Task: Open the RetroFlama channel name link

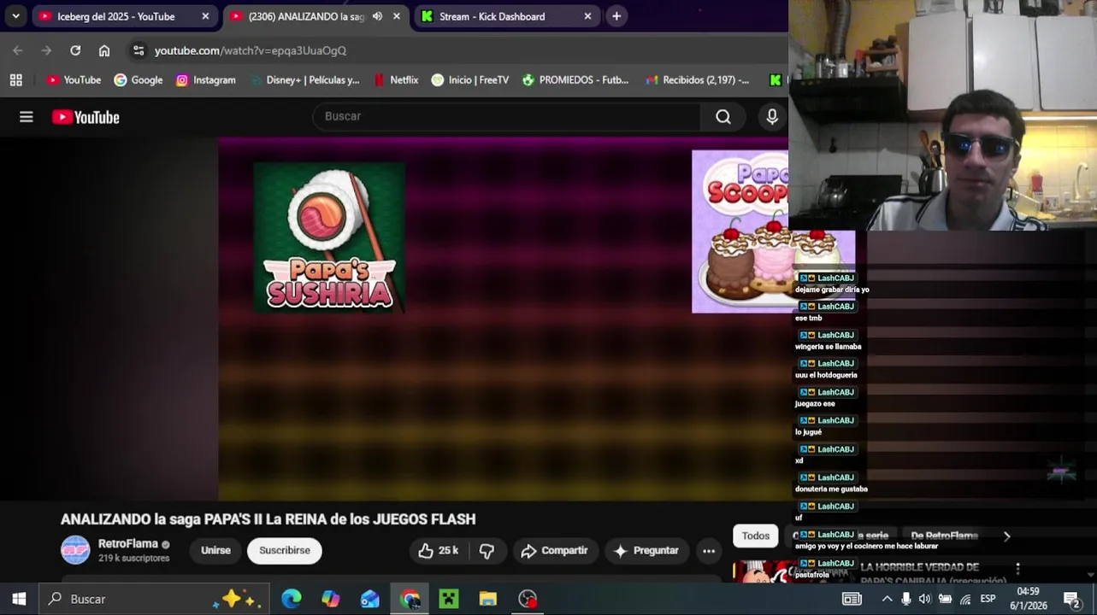Action: point(128,544)
